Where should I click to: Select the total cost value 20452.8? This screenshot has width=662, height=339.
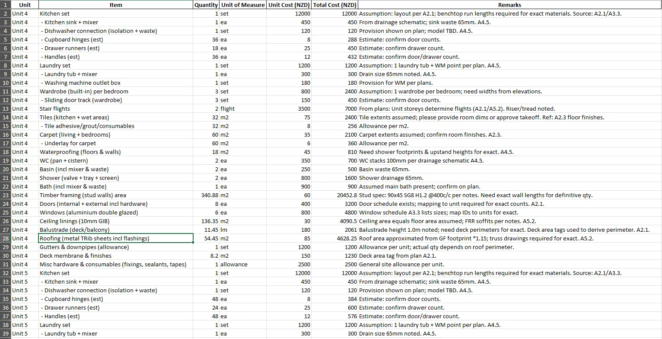coord(335,195)
